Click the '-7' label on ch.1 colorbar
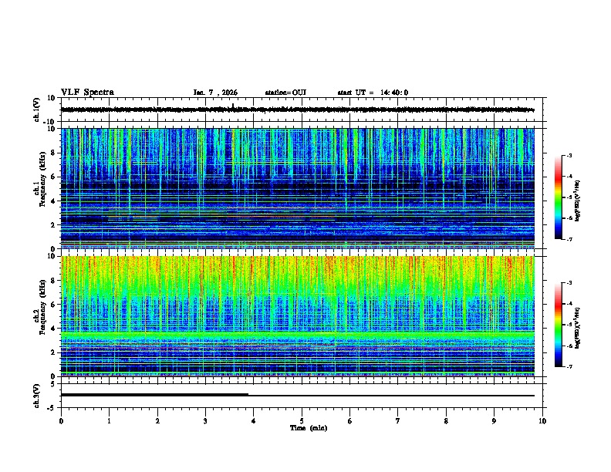This screenshot has width=611, height=472. pos(569,239)
